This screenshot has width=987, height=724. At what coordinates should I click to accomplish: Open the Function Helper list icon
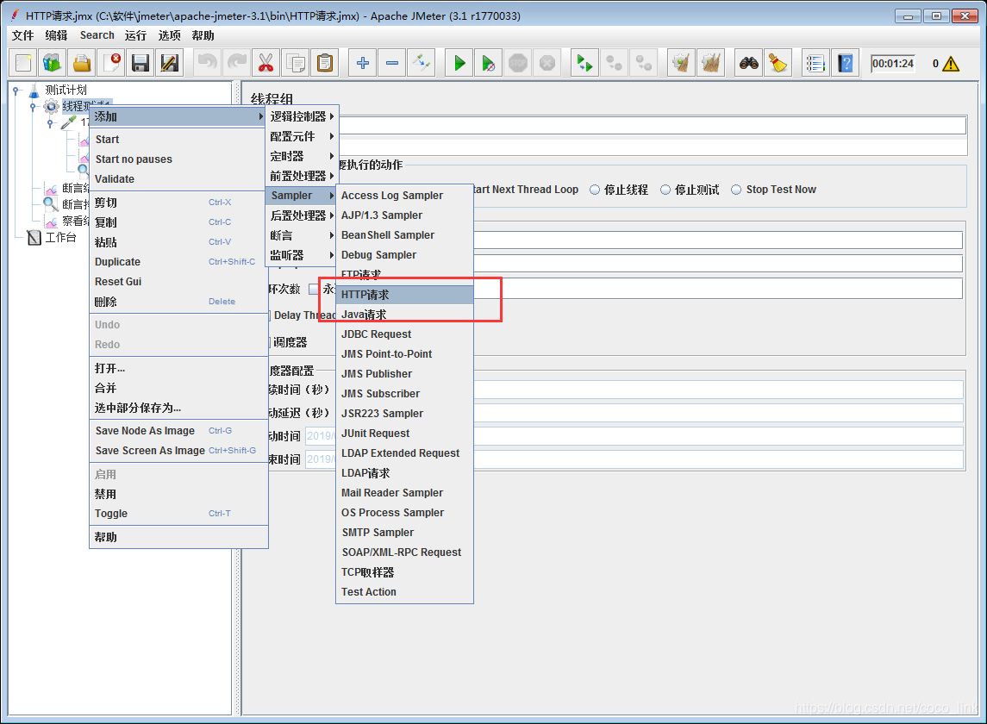click(x=815, y=63)
